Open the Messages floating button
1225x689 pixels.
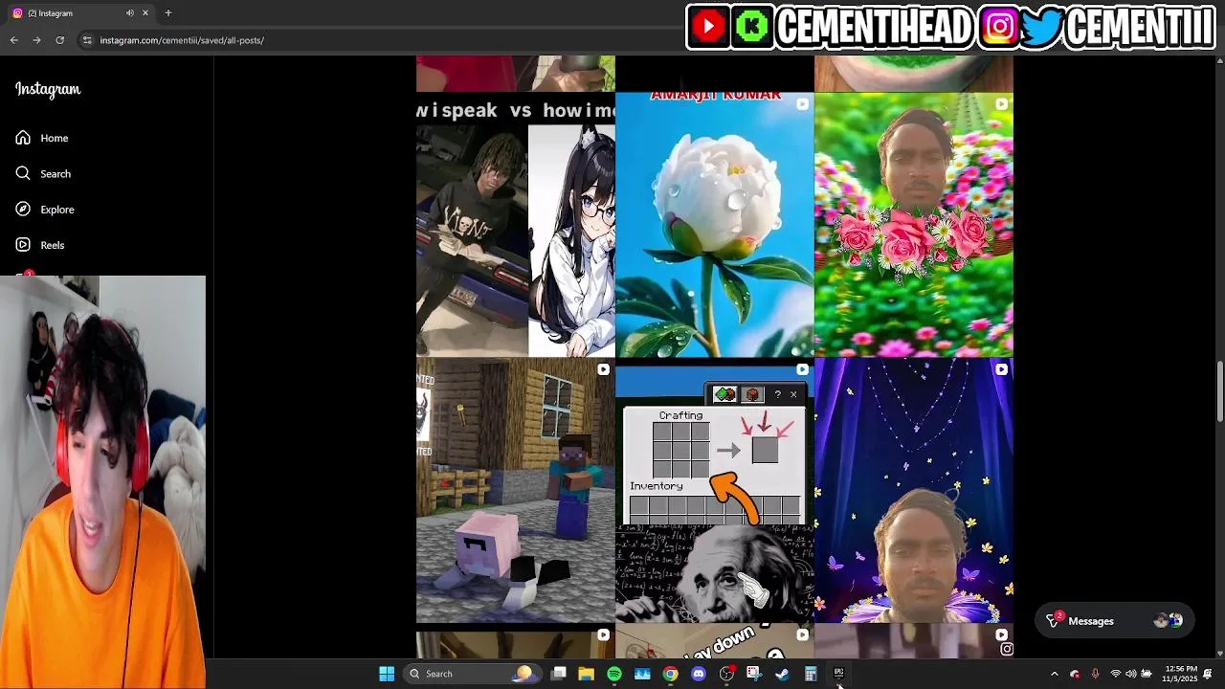[x=1114, y=621]
